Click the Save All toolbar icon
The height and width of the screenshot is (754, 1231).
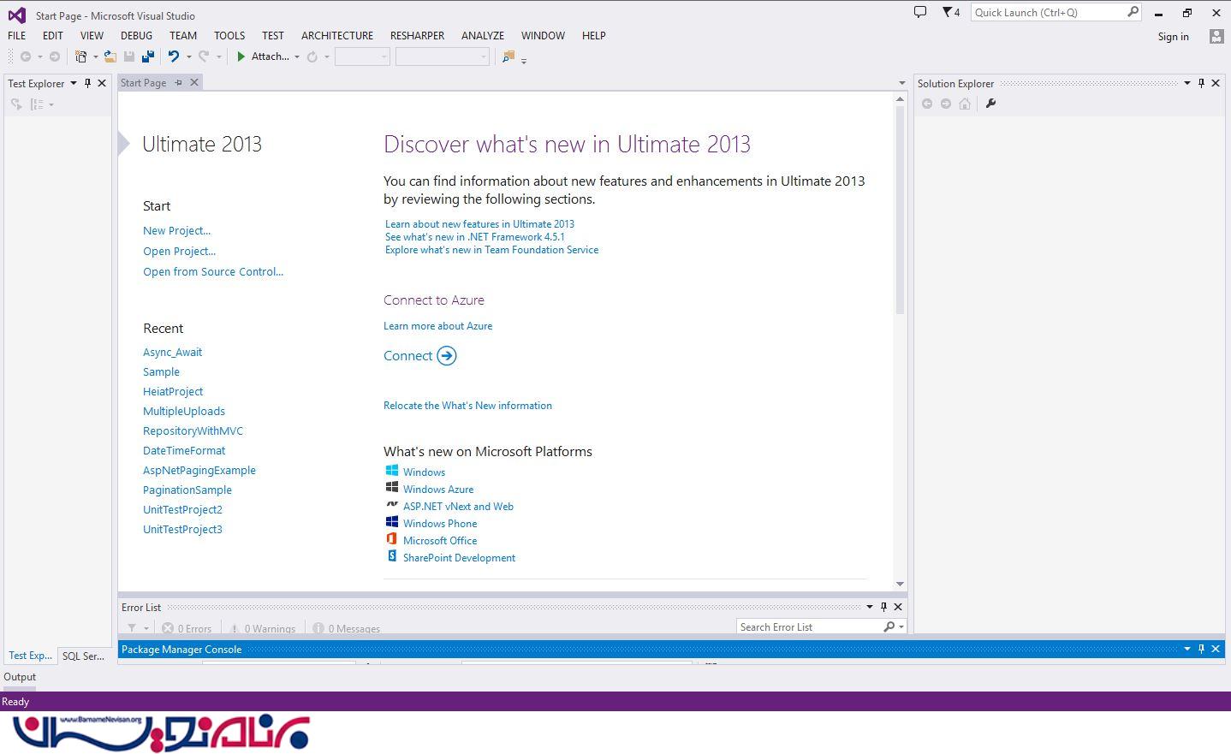[x=148, y=56]
